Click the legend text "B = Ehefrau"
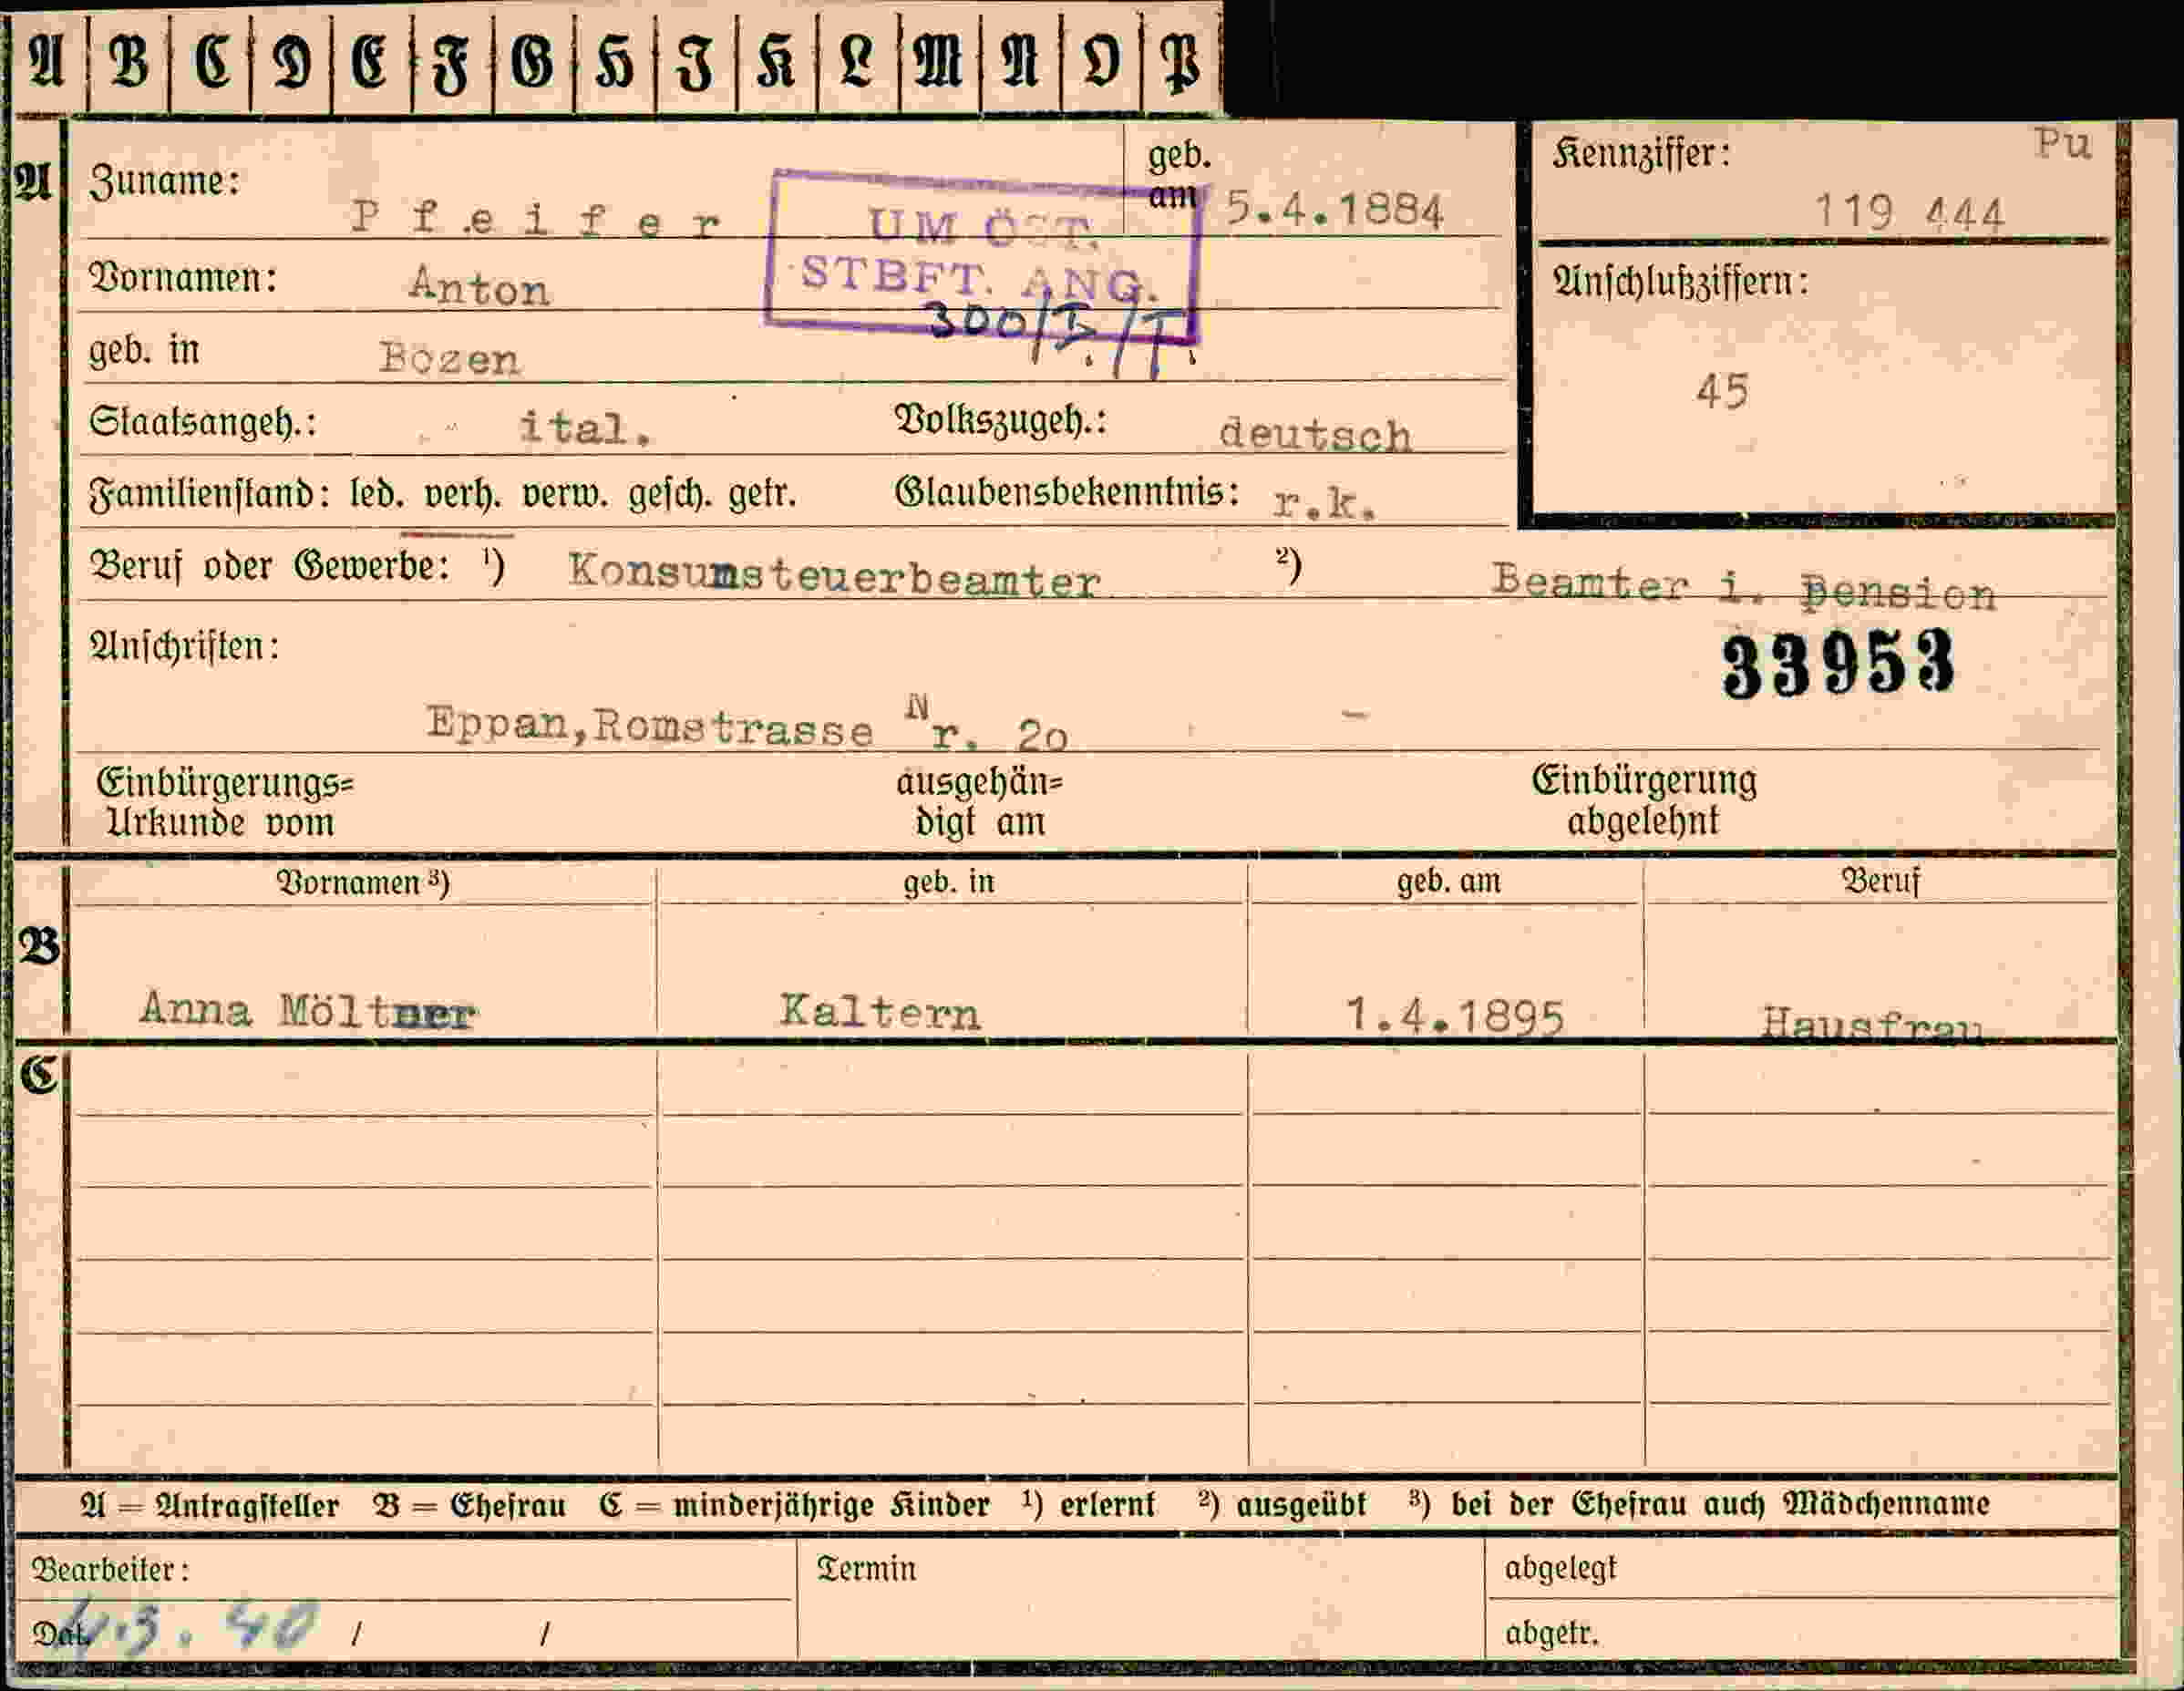This screenshot has height=1691, width=2184. tap(469, 1506)
